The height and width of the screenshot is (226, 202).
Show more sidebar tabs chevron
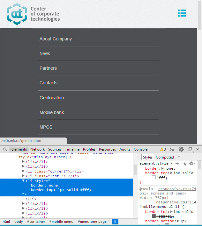[x=179, y=157]
